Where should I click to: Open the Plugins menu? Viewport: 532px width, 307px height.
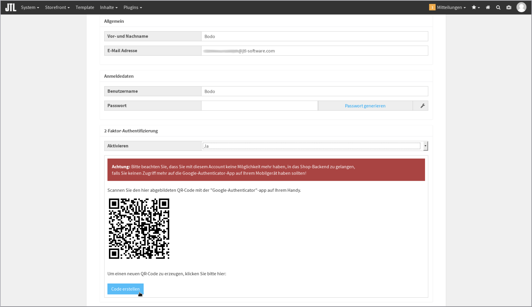[132, 7]
